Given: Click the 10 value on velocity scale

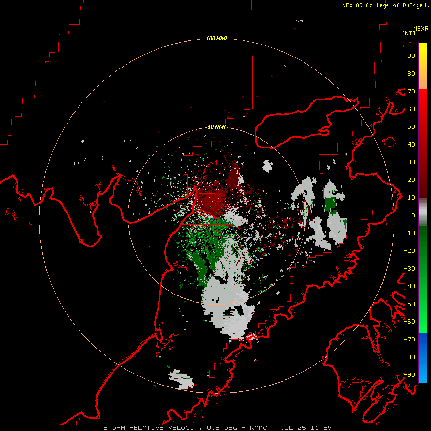Looking at the screenshot, I should [411, 198].
